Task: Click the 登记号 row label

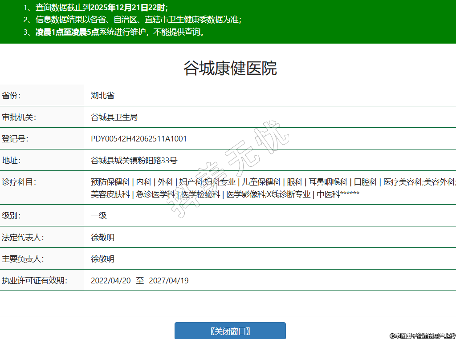Action: coord(15,139)
